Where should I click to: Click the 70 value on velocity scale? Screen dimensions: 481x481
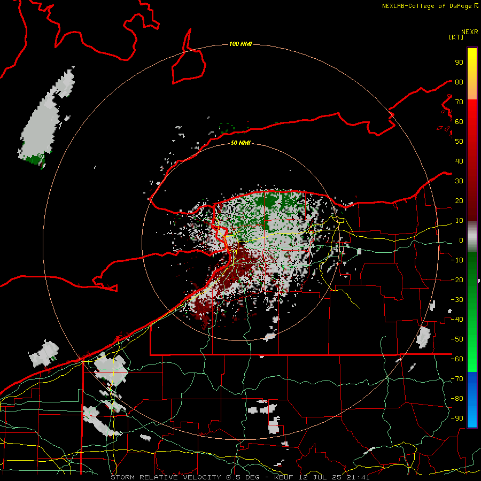pyautogui.click(x=459, y=102)
